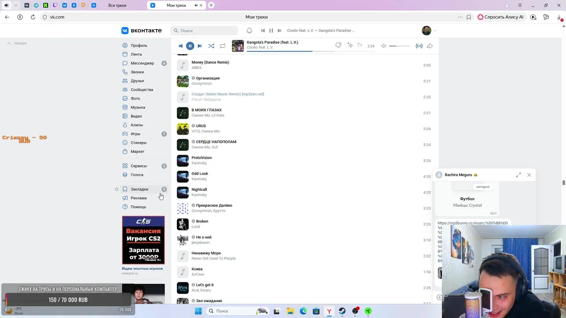Open Игры in the left sidebar

click(x=135, y=134)
